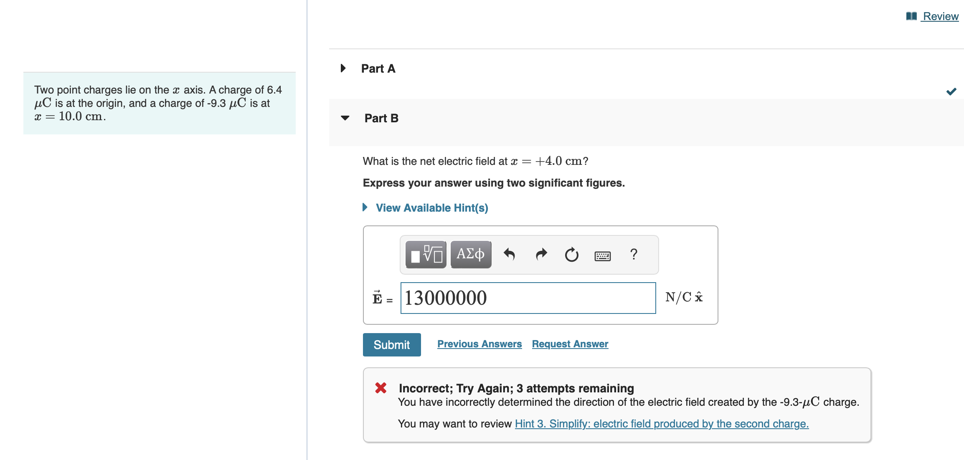Open Previous Answers
964x460 pixels.
(479, 344)
